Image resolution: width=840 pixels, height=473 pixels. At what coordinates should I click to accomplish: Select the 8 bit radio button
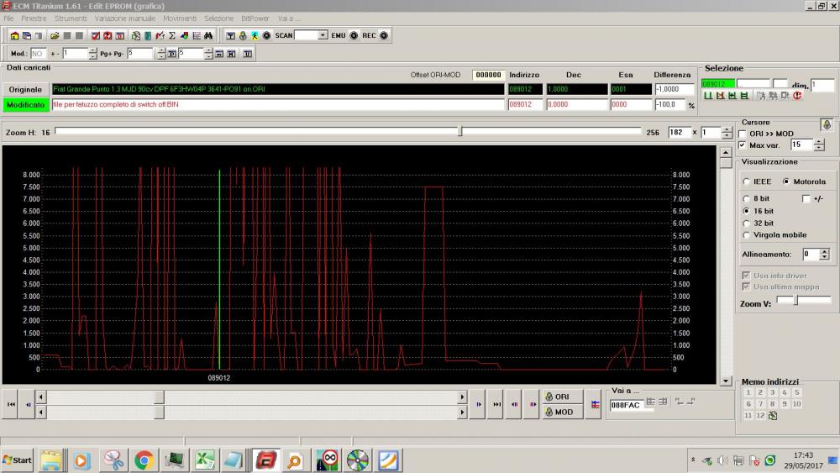746,198
